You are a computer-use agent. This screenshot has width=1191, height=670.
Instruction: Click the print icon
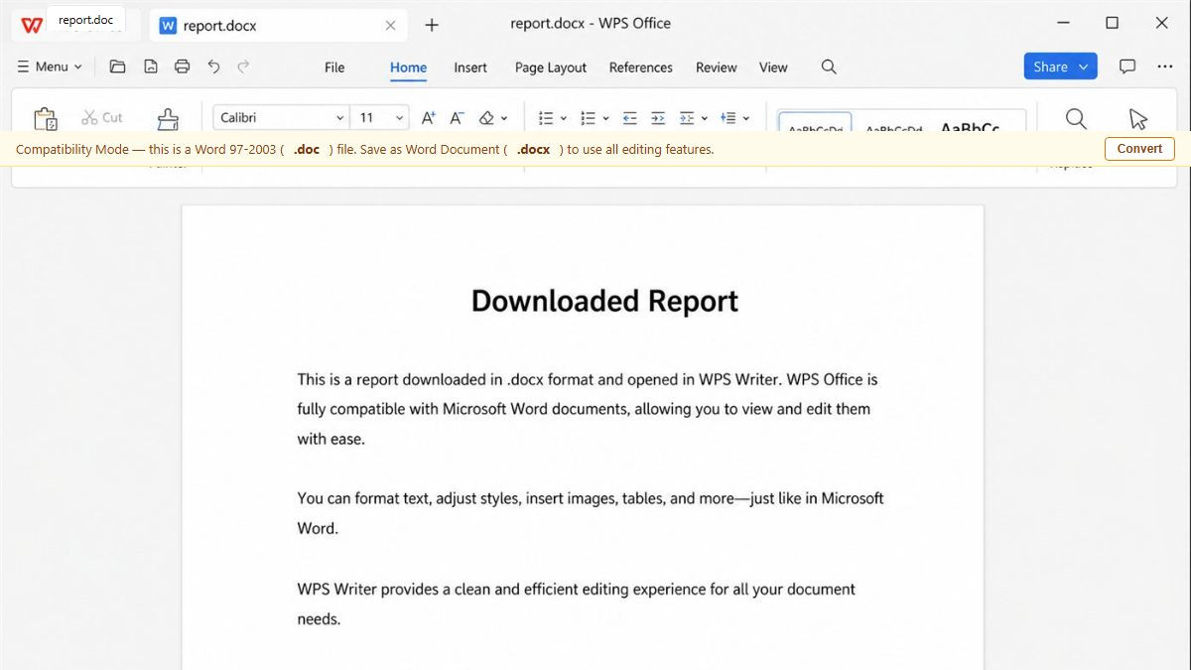pos(182,67)
